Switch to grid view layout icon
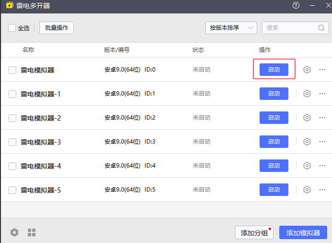 pyautogui.click(x=32, y=232)
